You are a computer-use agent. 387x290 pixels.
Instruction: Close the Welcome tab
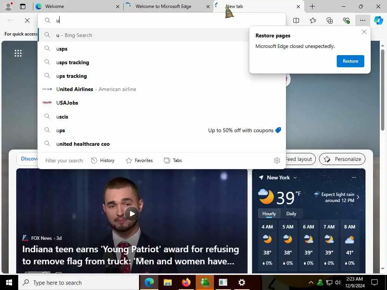coord(118,7)
